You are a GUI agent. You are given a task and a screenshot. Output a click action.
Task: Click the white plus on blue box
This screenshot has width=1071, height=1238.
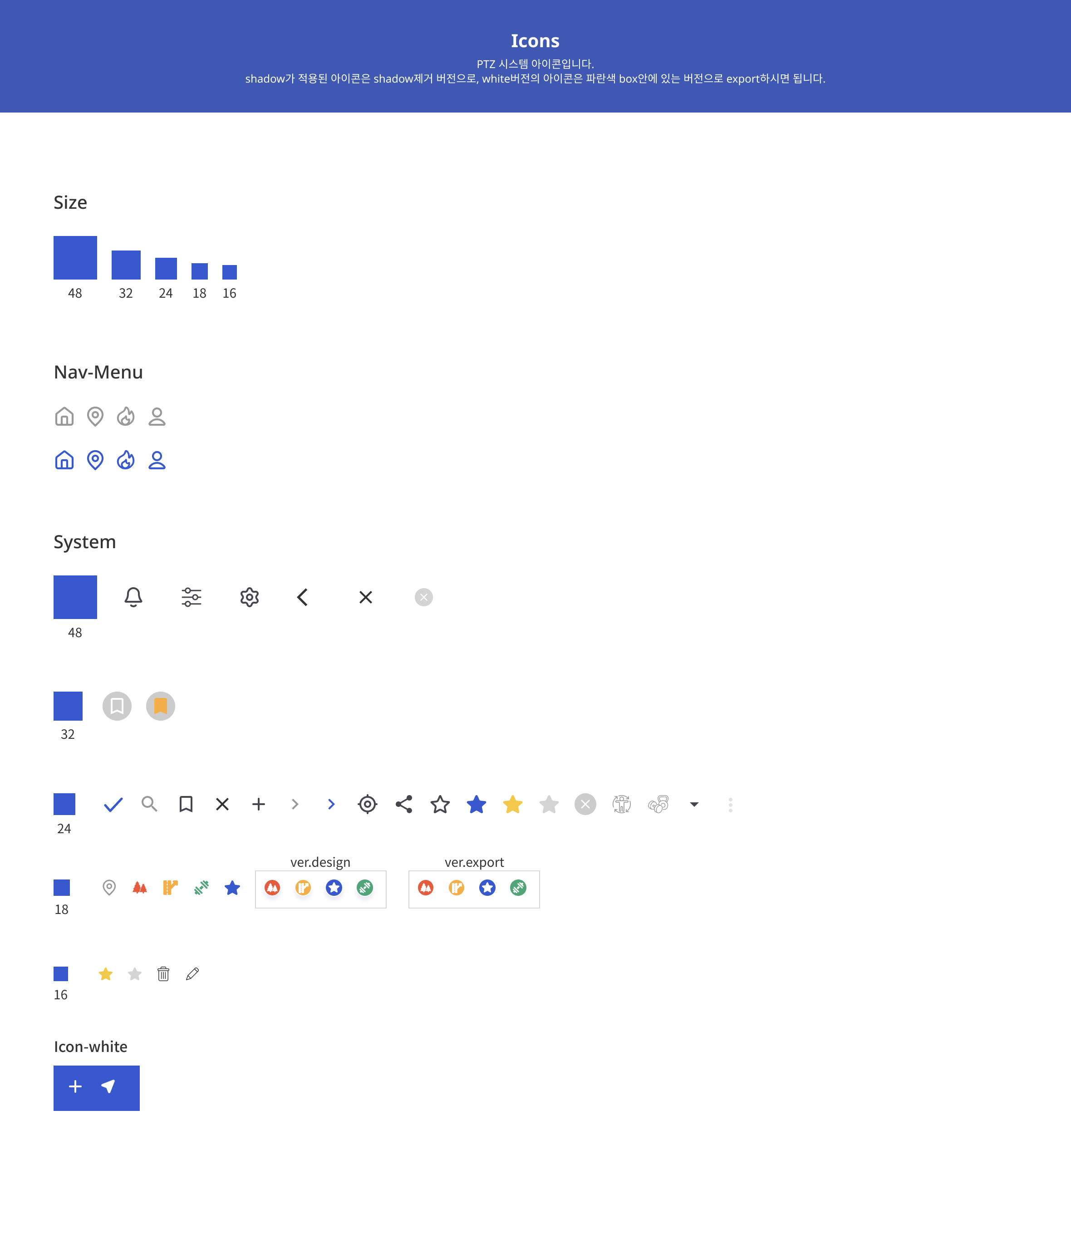tap(75, 1086)
